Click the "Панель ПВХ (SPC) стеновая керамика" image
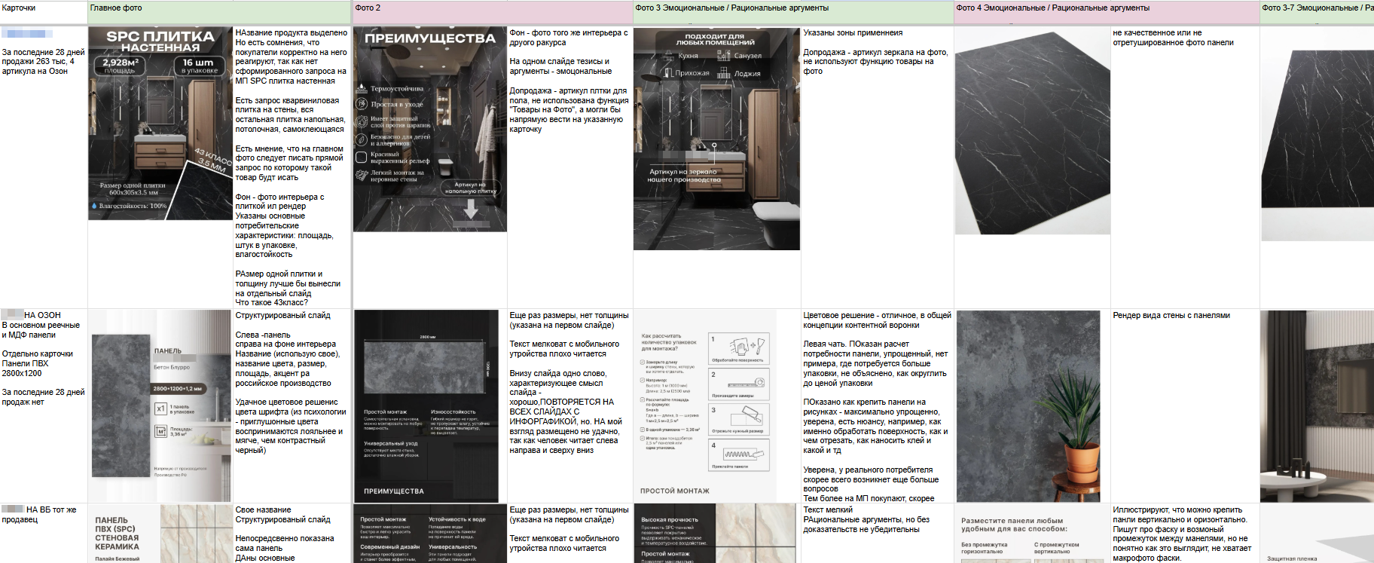The image size is (1374, 563). click(160, 534)
